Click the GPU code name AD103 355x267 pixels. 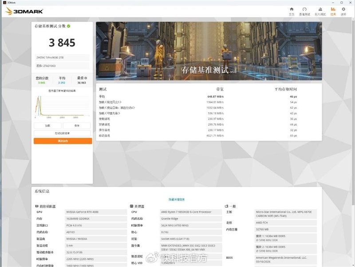tap(96, 232)
